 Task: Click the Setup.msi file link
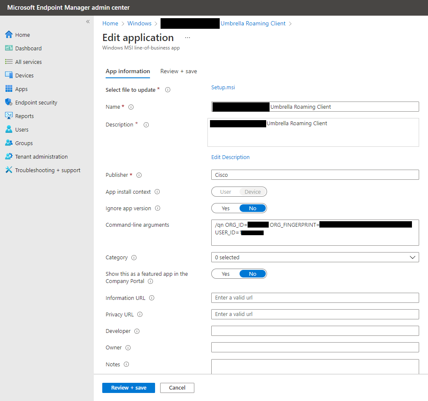[x=223, y=87]
